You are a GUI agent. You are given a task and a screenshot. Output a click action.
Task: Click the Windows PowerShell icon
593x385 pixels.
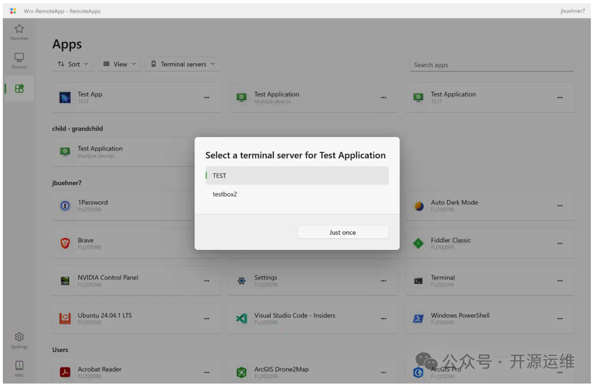coord(418,319)
